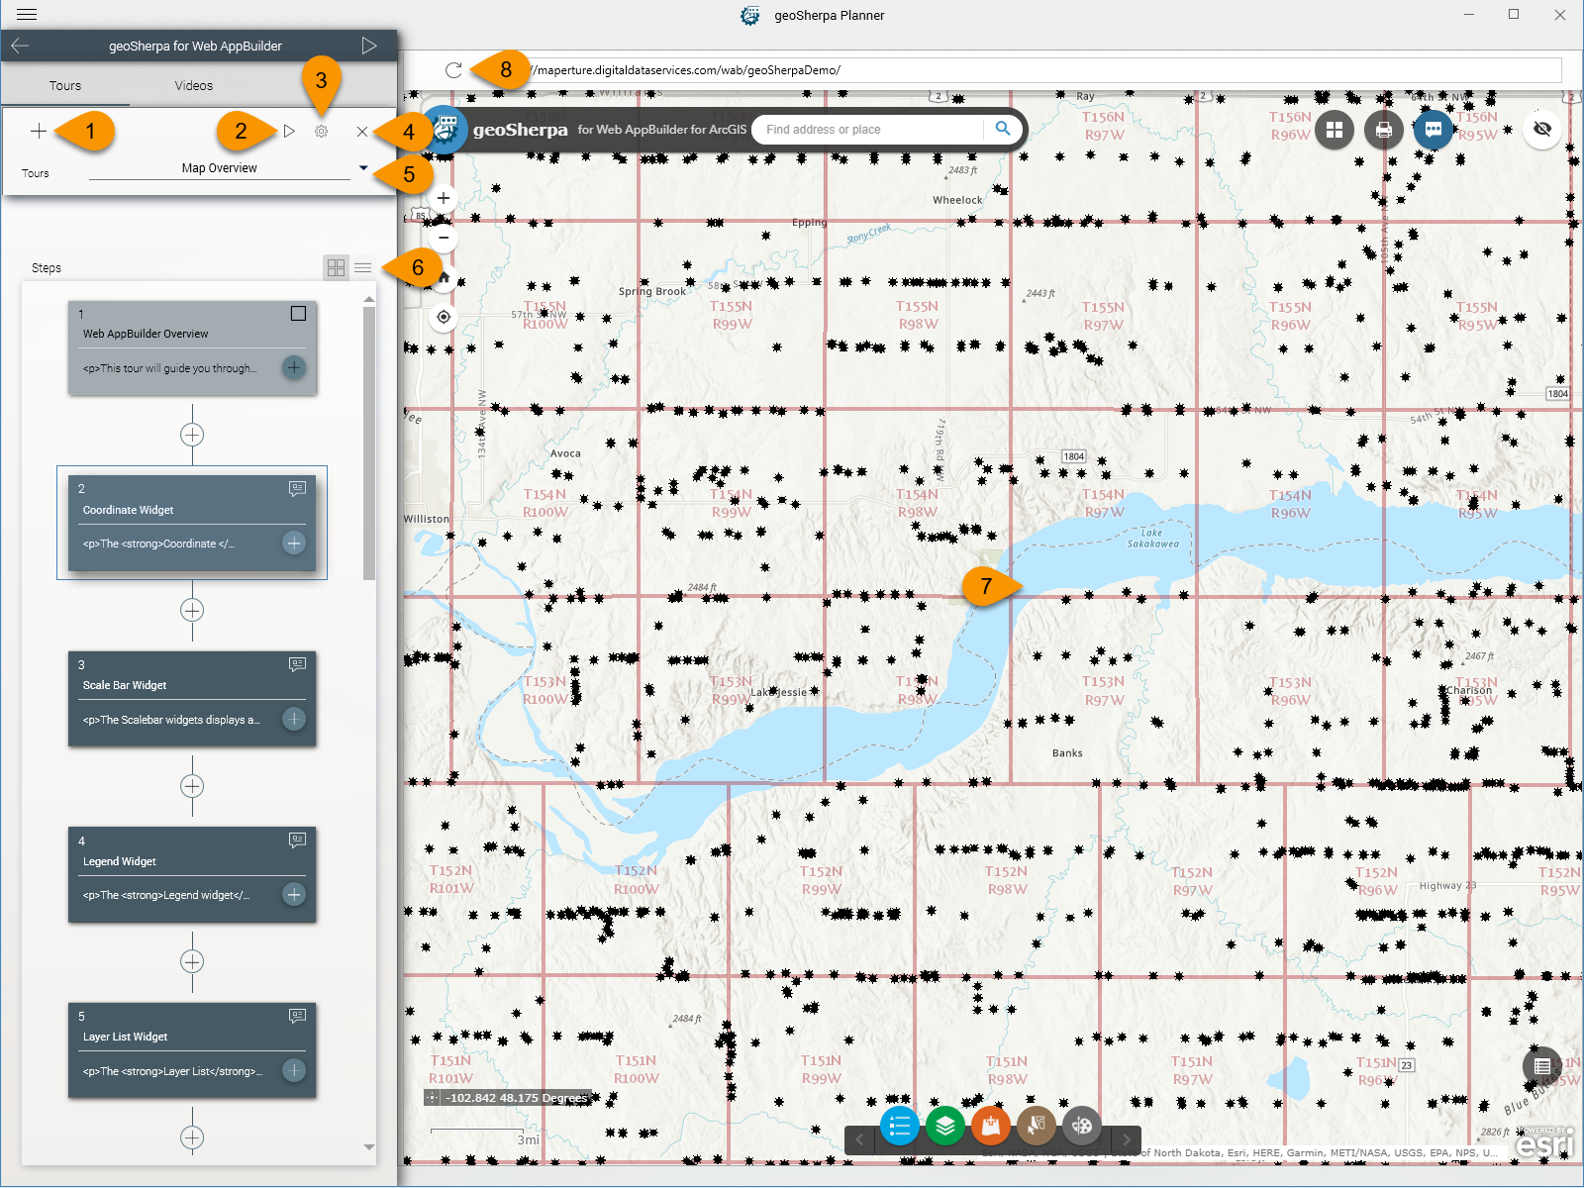Image resolution: width=1584 pixels, height=1188 pixels.
Task: Open the geoSherpa chat bubble widget
Action: click(1433, 130)
